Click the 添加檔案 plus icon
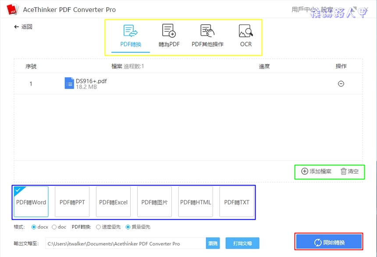Screen dimensions: 377x257 pyautogui.click(x=304, y=171)
